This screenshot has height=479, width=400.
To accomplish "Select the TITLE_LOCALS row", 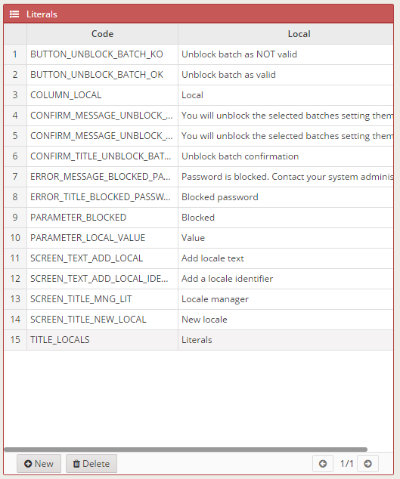I will click(x=199, y=340).
